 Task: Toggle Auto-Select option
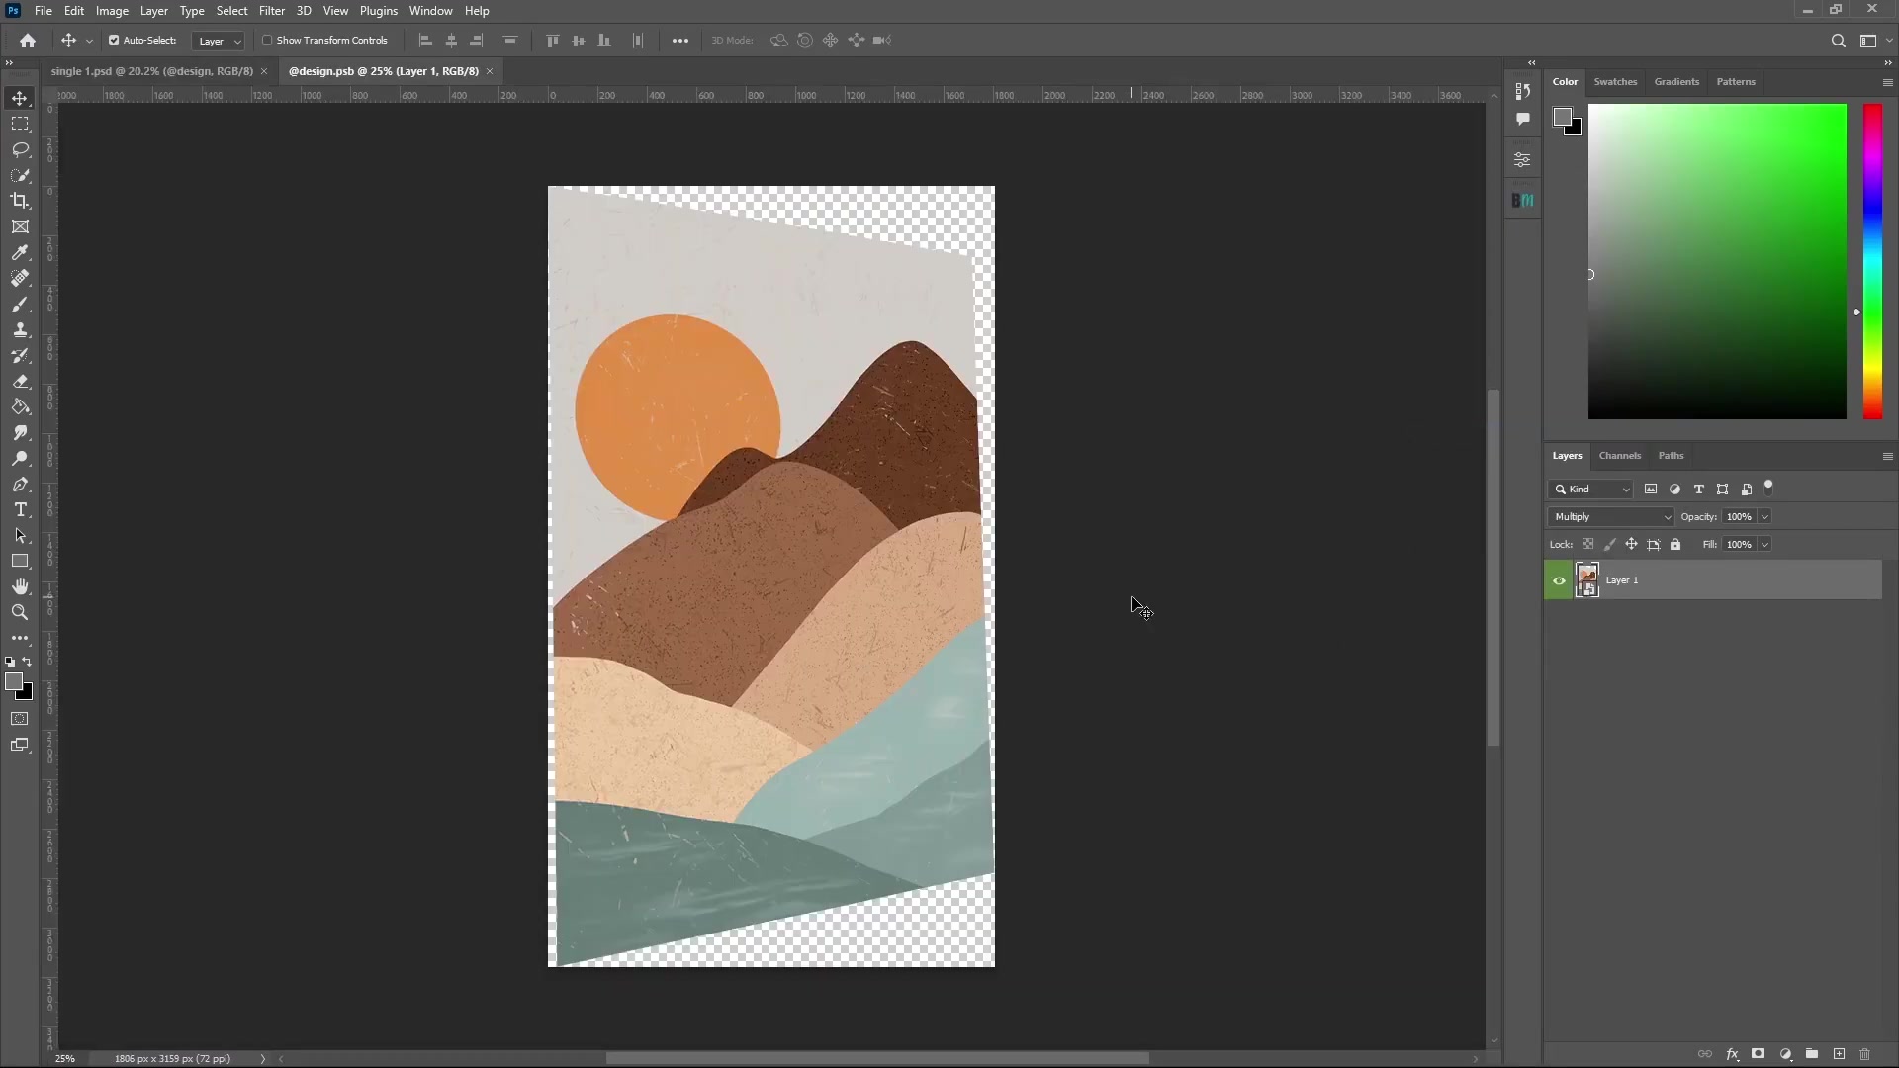(x=113, y=41)
